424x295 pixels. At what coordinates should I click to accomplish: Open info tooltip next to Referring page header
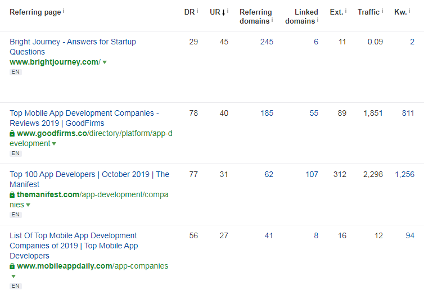point(64,11)
